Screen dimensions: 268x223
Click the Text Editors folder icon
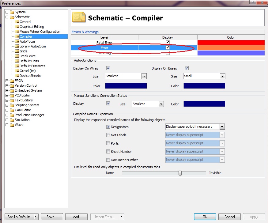[x=12, y=100]
